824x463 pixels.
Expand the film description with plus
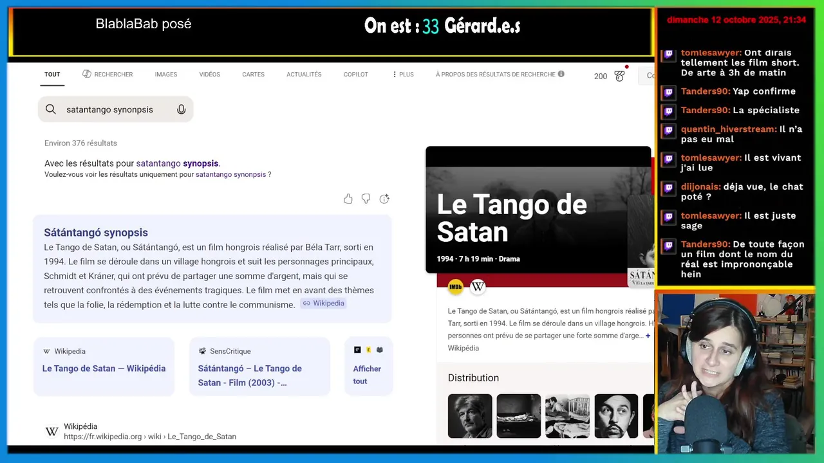coord(648,336)
